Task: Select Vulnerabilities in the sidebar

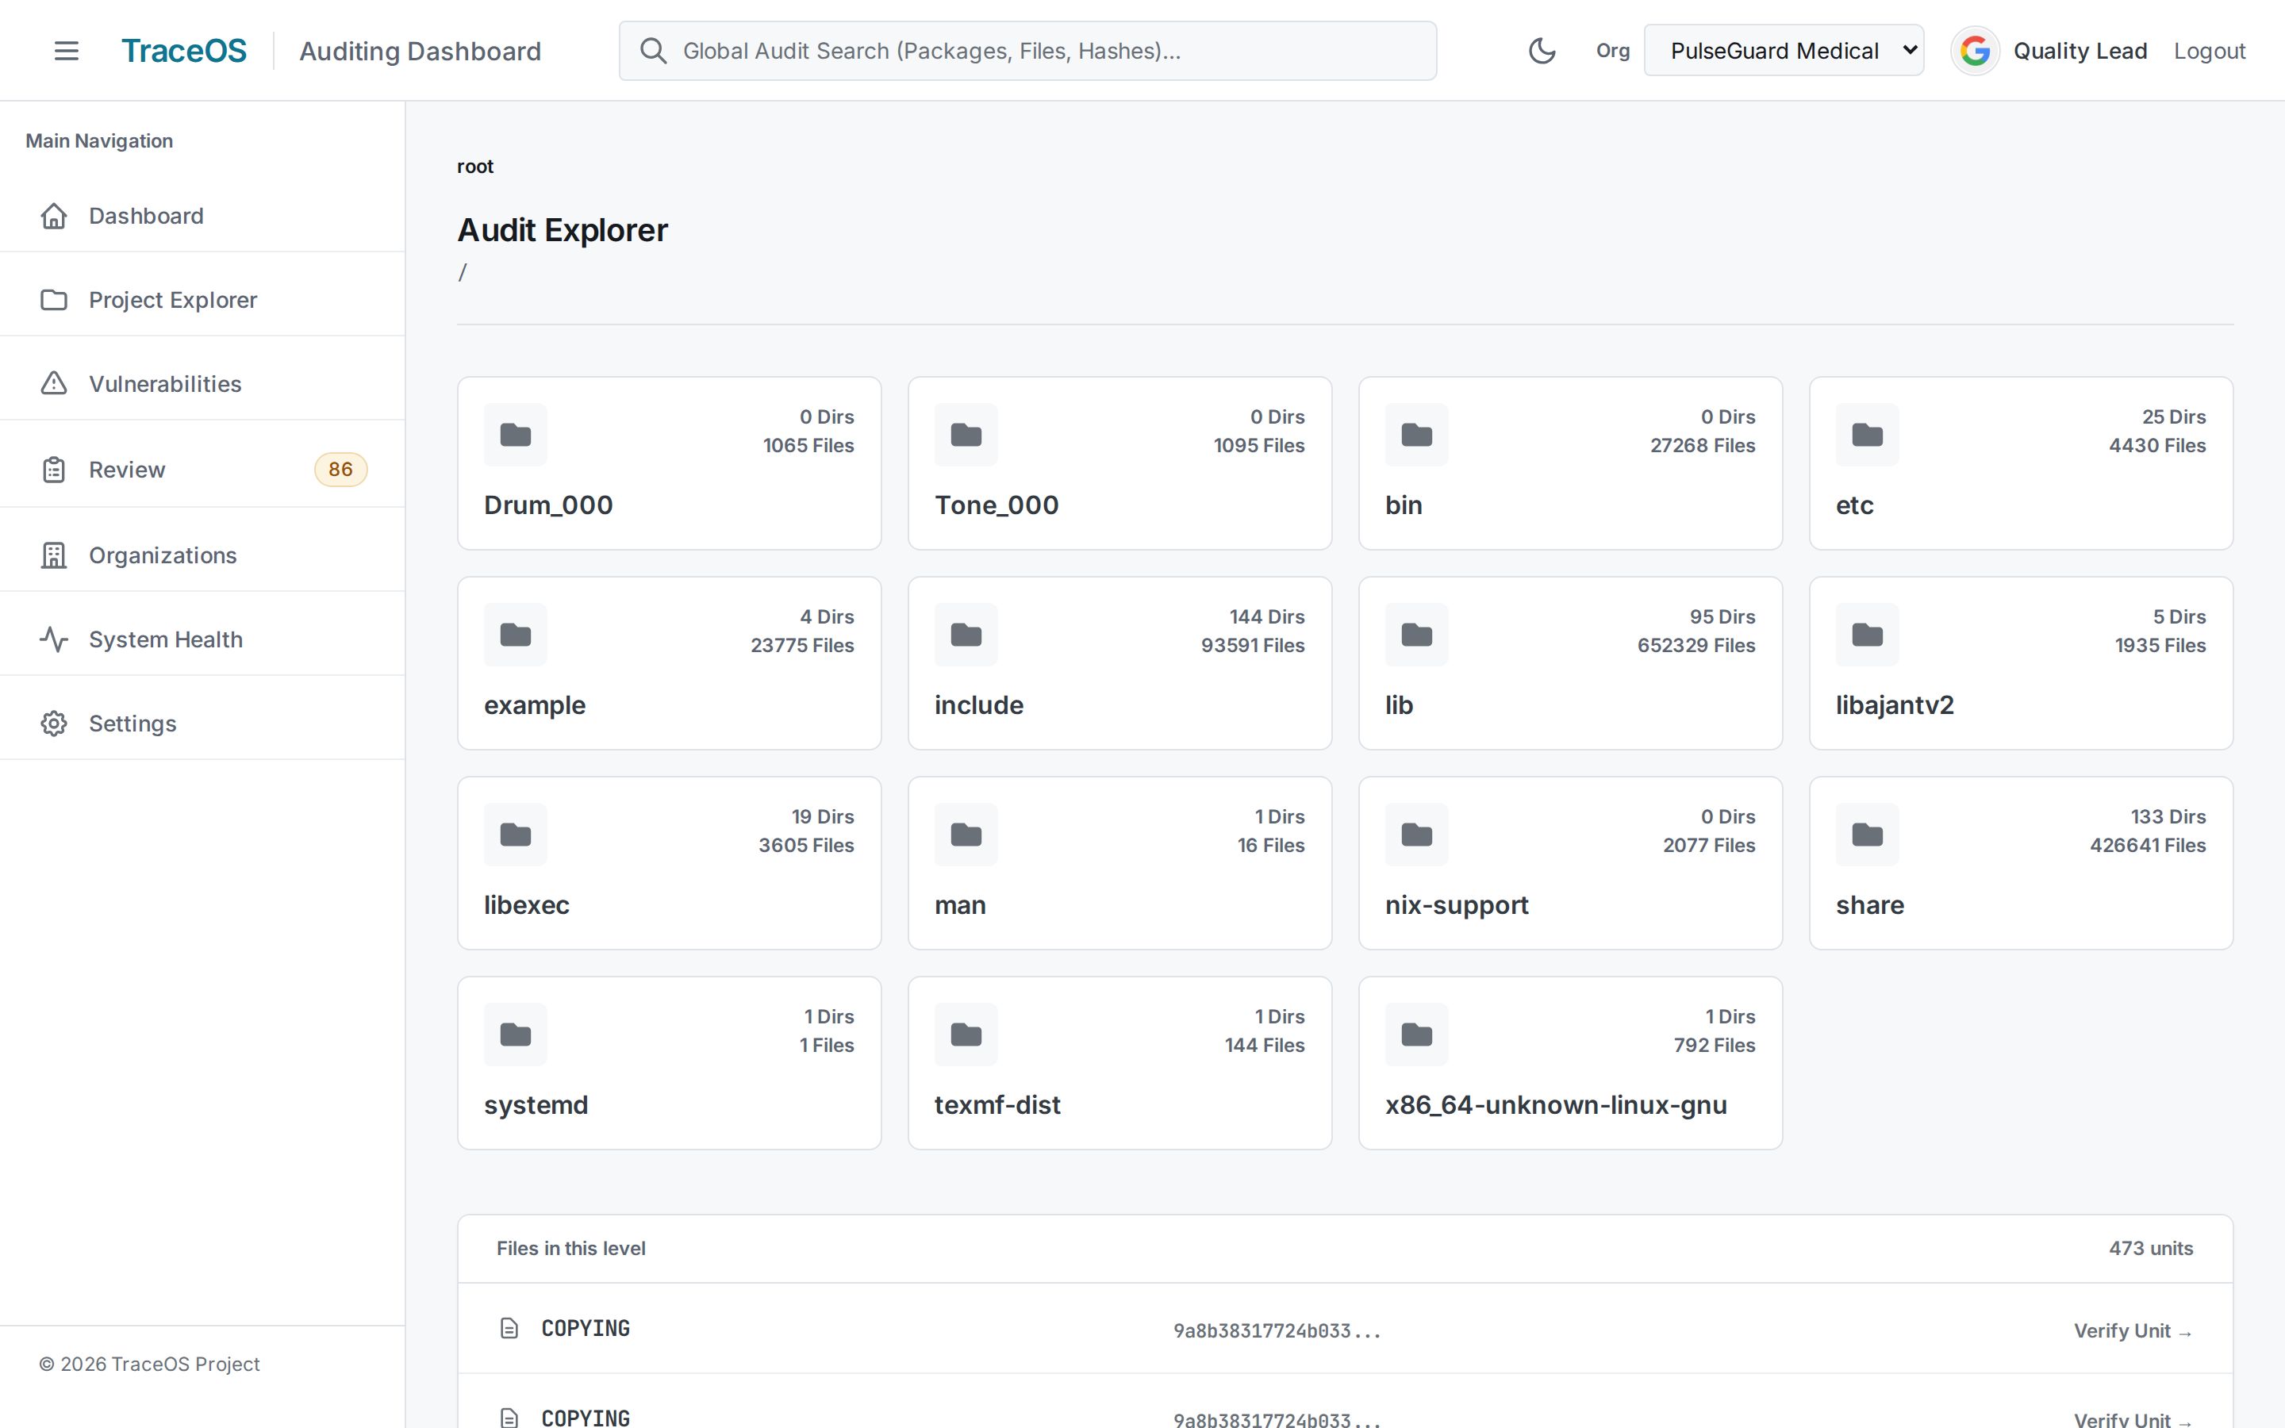Action: coord(202,383)
